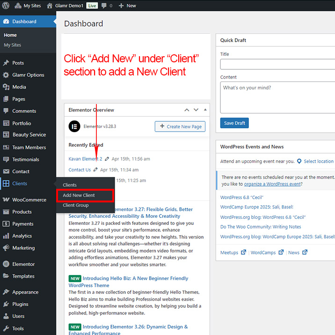
Task: Click Save Draft button
Action: [234, 123]
